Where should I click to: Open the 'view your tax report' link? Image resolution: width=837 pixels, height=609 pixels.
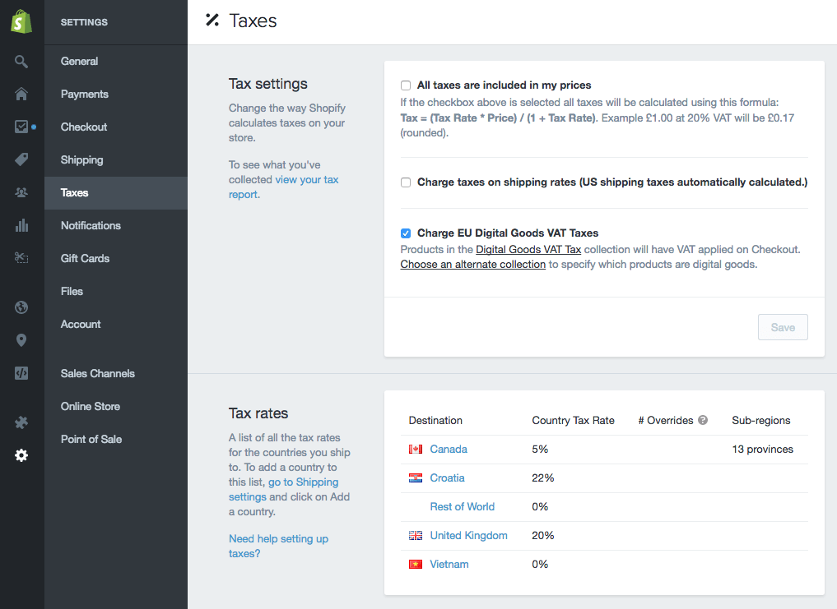pyautogui.click(x=306, y=179)
